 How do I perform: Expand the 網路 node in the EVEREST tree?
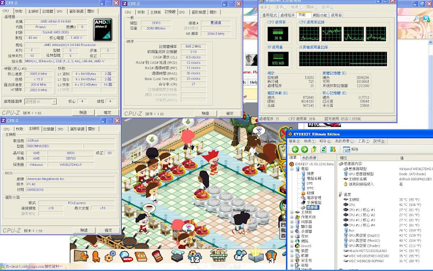pyautogui.click(x=292, y=241)
